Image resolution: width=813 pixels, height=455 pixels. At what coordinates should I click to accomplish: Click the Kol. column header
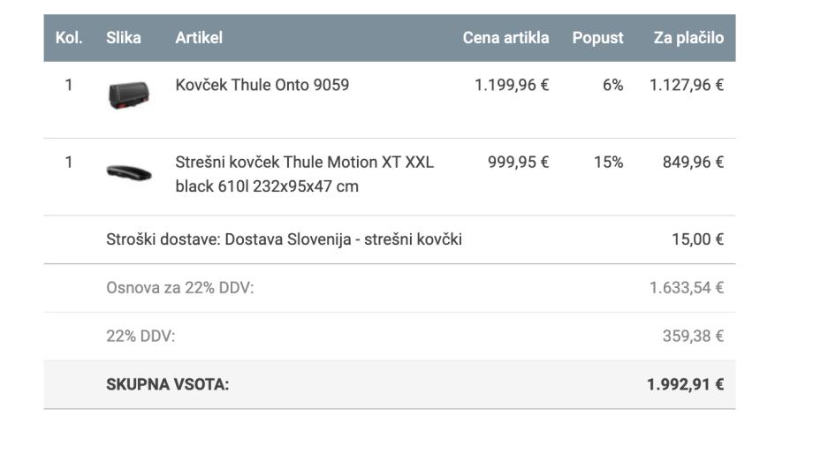point(68,37)
